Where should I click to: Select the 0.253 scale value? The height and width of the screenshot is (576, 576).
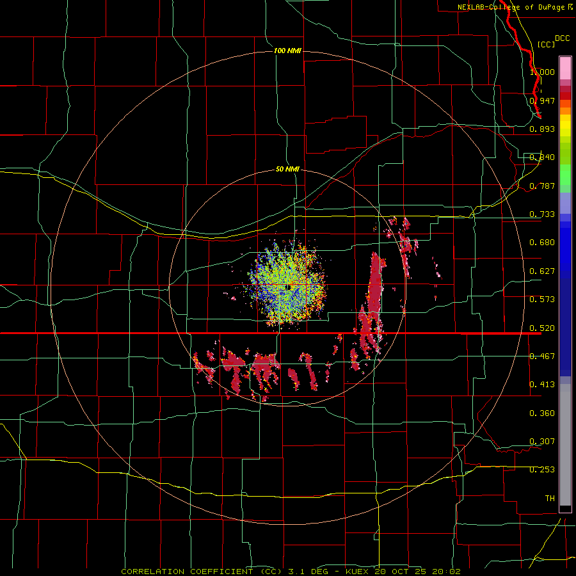(x=542, y=470)
